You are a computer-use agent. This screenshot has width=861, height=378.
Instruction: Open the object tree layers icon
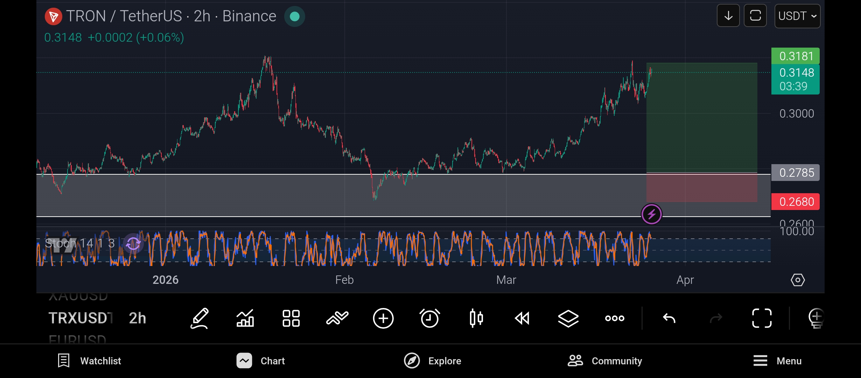pos(568,318)
